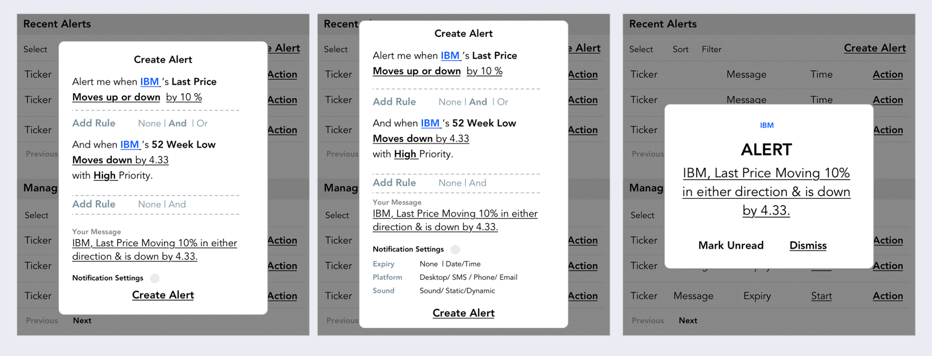Click Start link in right panel Expiry row

[x=821, y=296]
